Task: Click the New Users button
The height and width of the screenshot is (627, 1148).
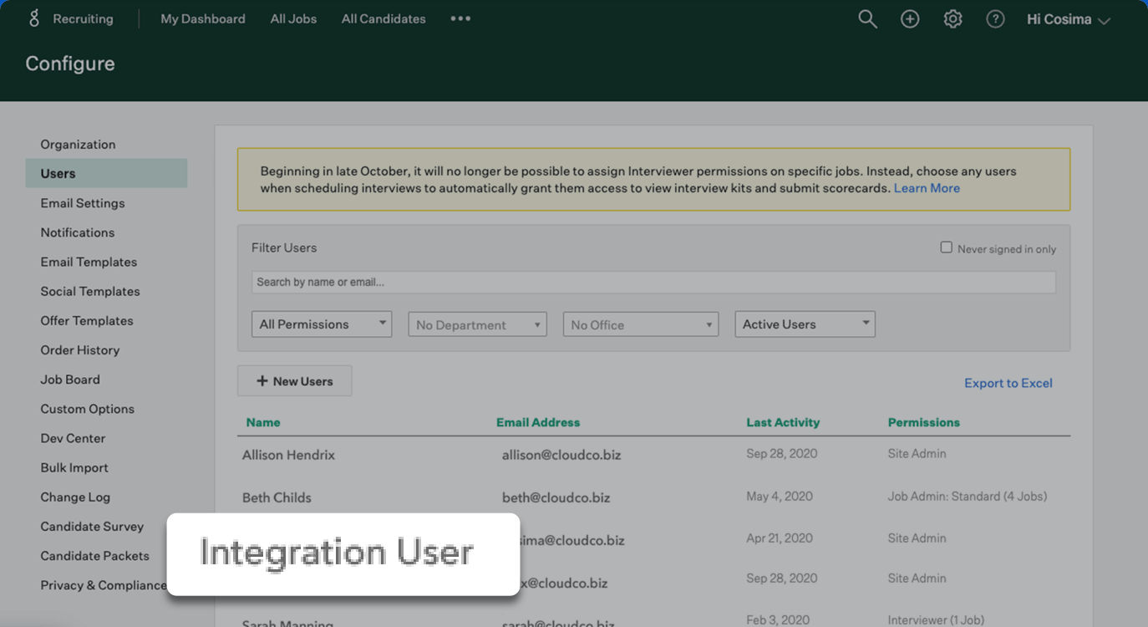Action: [294, 381]
